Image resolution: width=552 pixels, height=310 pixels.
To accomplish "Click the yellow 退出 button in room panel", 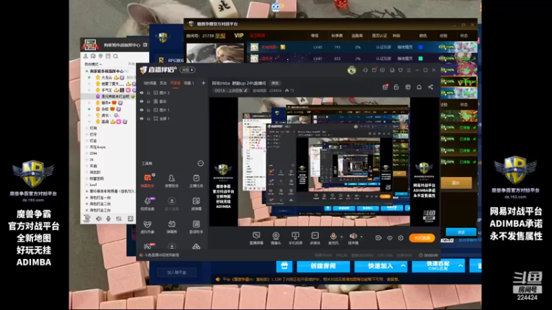I will tap(456, 183).
